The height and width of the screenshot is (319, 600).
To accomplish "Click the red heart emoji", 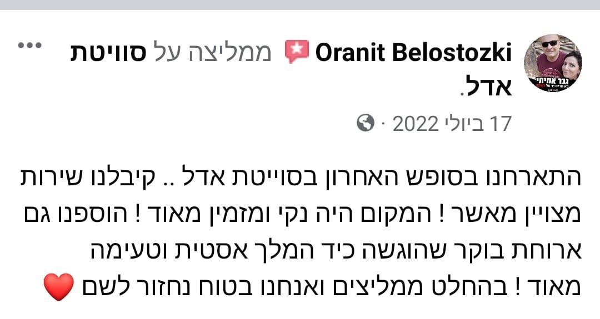I will pyautogui.click(x=58, y=287).
